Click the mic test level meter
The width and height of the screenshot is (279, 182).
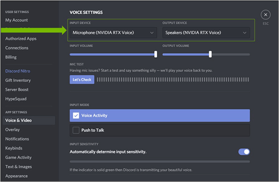click(x=173, y=79)
